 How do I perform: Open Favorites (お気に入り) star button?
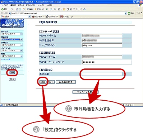tap(39, 9)
